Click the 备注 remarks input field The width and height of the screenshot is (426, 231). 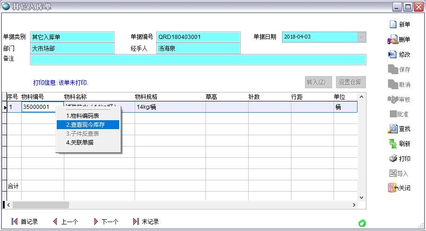pyautogui.click(x=198, y=60)
